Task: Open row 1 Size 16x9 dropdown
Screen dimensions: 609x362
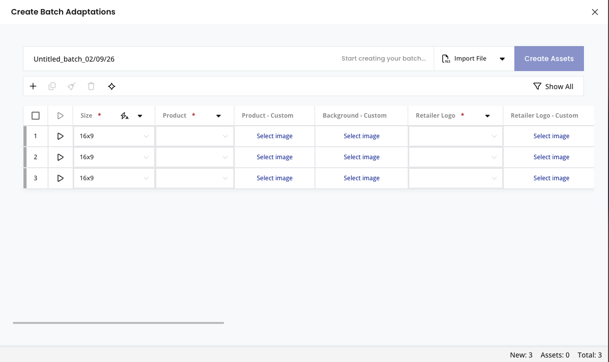Action: 114,136
